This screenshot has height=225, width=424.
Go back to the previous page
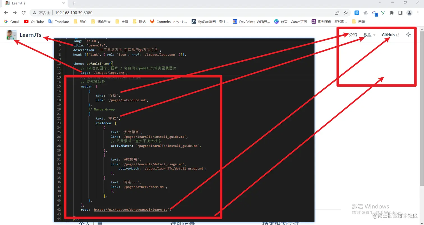(x=6, y=13)
